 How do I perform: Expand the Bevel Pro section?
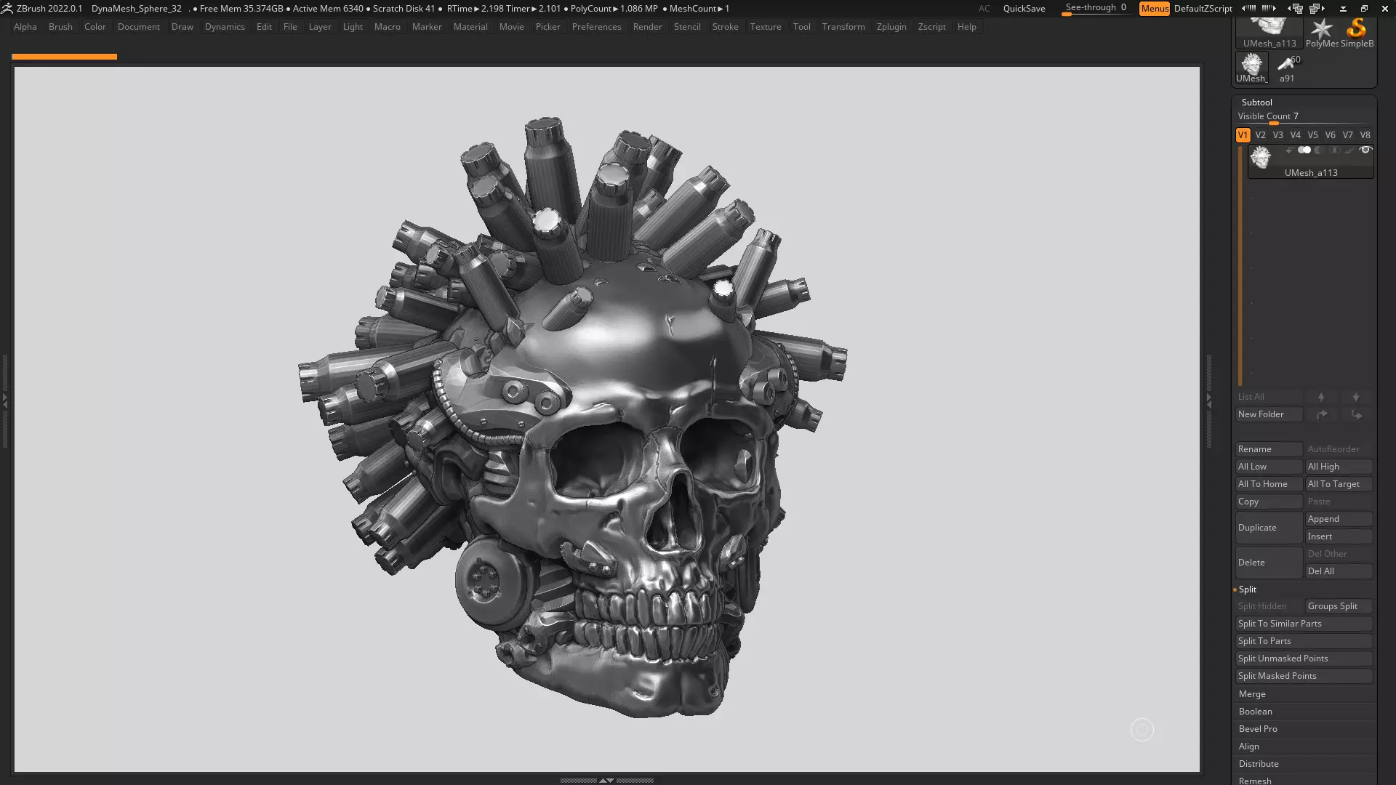[x=1258, y=729]
